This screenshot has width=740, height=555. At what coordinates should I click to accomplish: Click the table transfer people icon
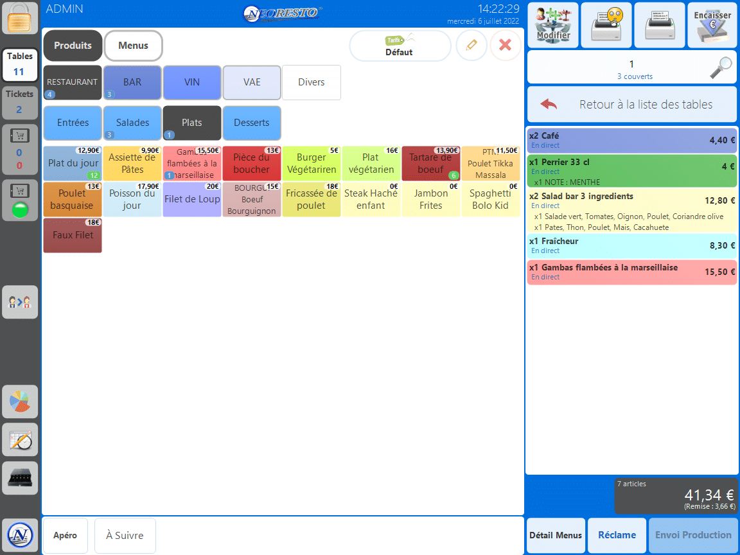(x=20, y=302)
